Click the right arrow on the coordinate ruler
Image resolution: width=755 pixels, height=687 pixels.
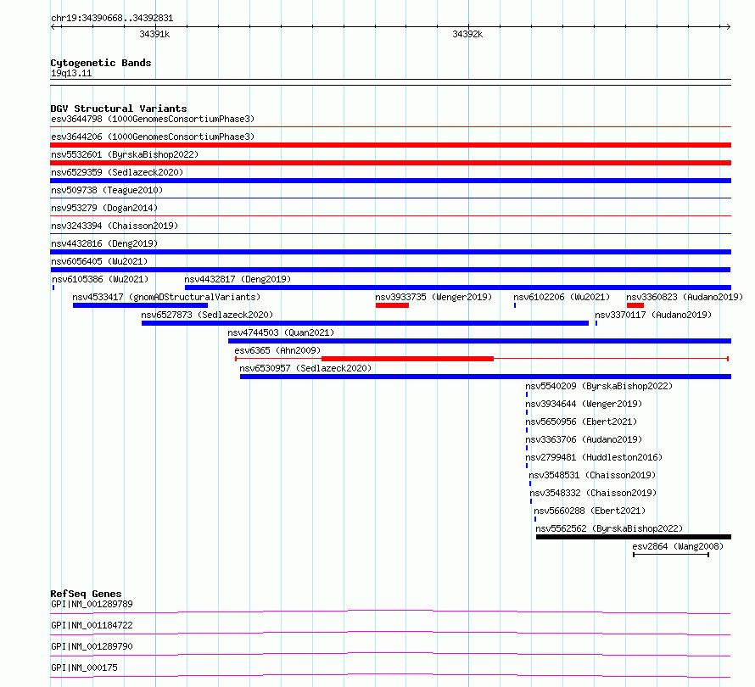728,26
